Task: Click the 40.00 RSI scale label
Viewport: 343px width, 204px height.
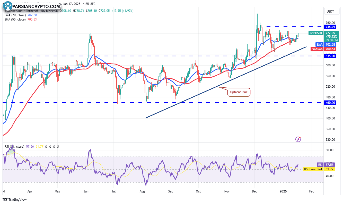Action: pos(330,176)
